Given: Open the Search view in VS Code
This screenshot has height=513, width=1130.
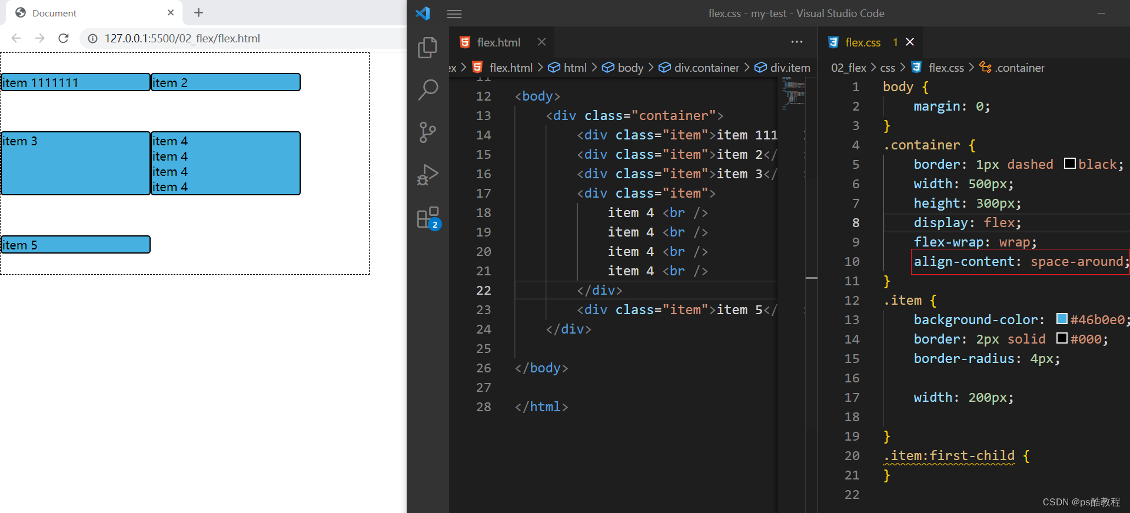Looking at the screenshot, I should (428, 90).
